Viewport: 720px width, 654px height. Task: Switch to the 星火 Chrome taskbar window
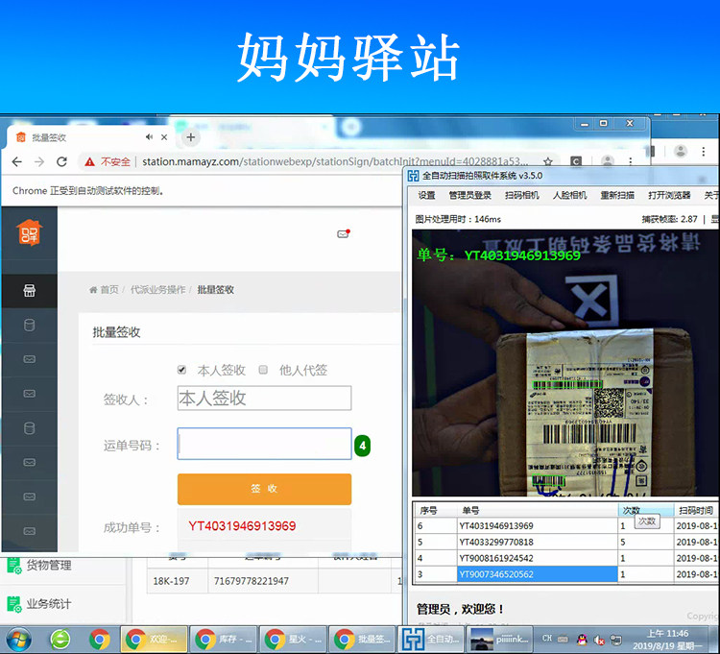(294, 640)
